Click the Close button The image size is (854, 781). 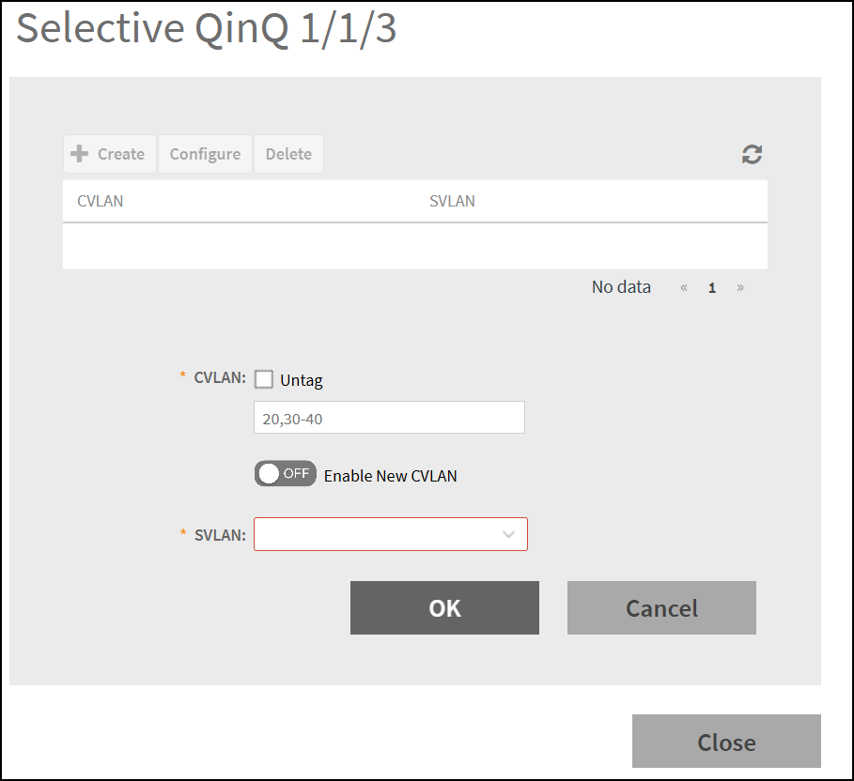coord(726,742)
